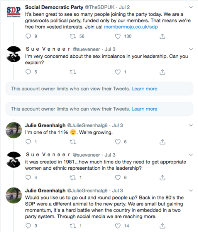Share Julie Greenhalgh's last tweet
This screenshot has height=232, width=198.
(x=162, y=226)
